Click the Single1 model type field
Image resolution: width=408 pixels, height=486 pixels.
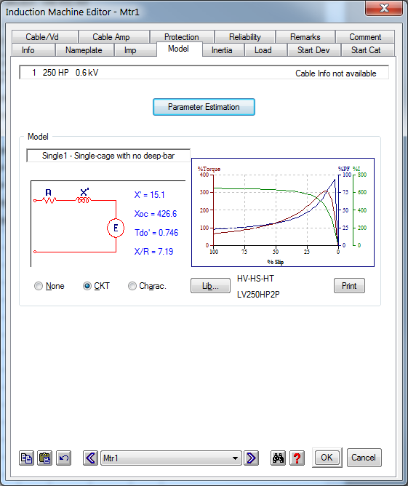pos(108,156)
